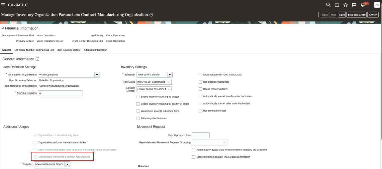Open the search icon in header

[328, 5]
